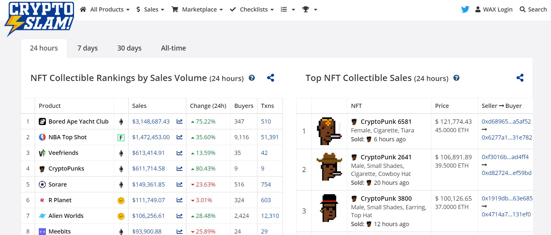The width and height of the screenshot is (551, 235).
Task: Switch to the 7 days tab
Action: [88, 48]
